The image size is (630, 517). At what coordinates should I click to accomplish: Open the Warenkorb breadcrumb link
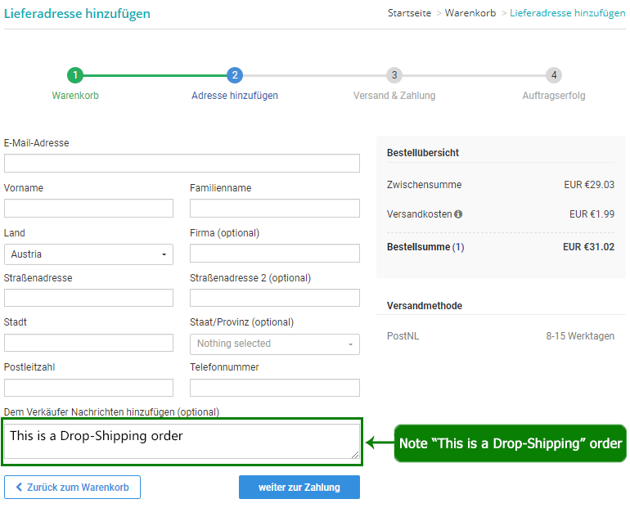pyautogui.click(x=470, y=14)
